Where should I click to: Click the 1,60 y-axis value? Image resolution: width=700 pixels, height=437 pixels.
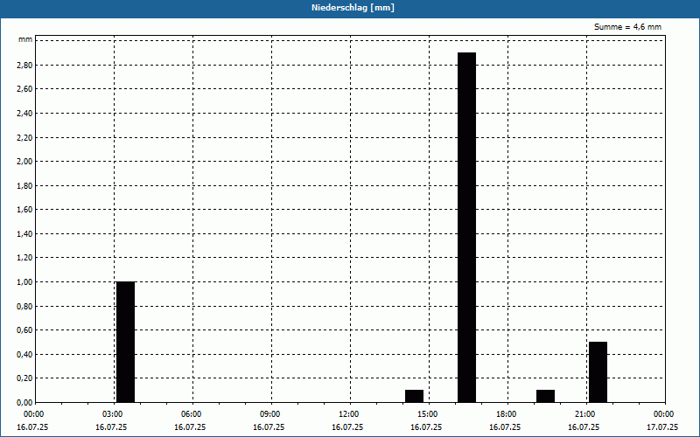[x=24, y=210]
